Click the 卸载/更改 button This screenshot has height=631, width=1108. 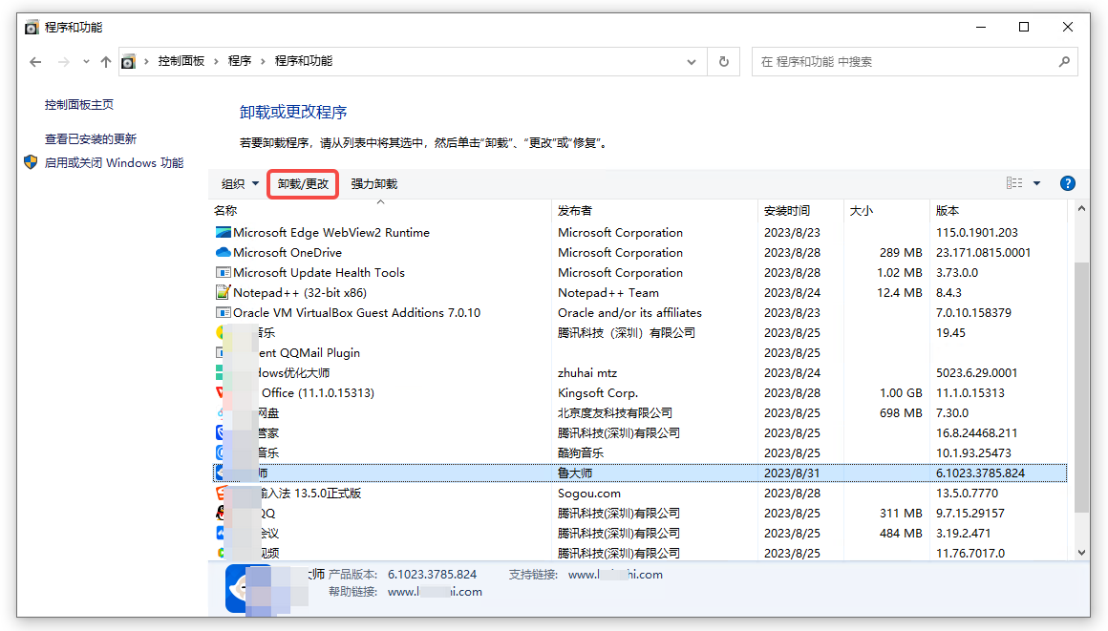[303, 183]
